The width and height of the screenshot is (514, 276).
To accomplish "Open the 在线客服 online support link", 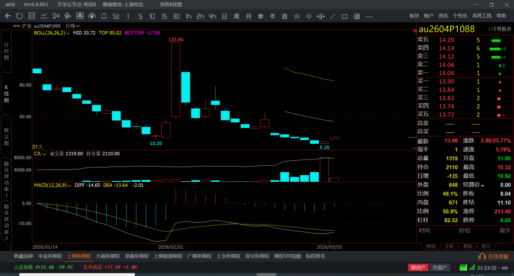I will [x=495, y=256].
